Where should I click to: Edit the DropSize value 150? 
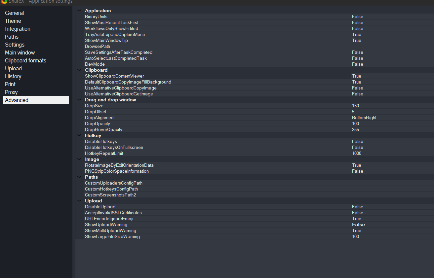pyautogui.click(x=356, y=106)
